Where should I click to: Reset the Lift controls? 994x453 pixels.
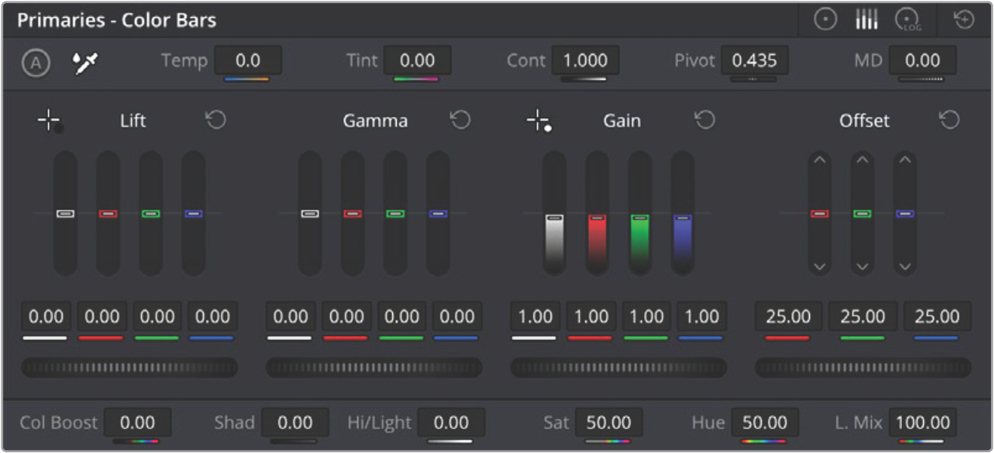pos(216,121)
